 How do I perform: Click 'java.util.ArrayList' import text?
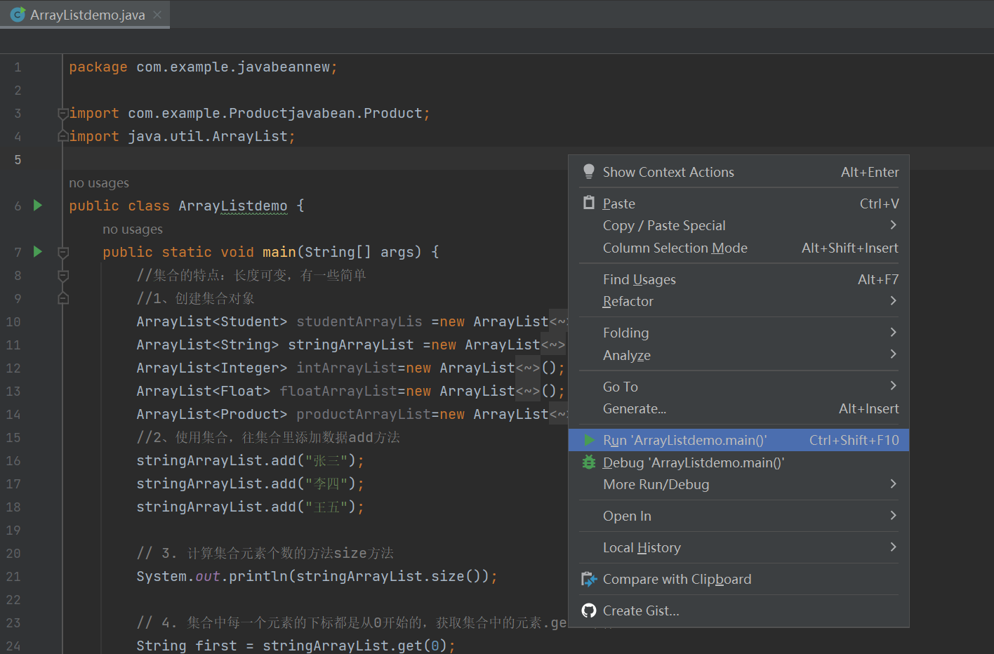pyautogui.click(x=208, y=136)
